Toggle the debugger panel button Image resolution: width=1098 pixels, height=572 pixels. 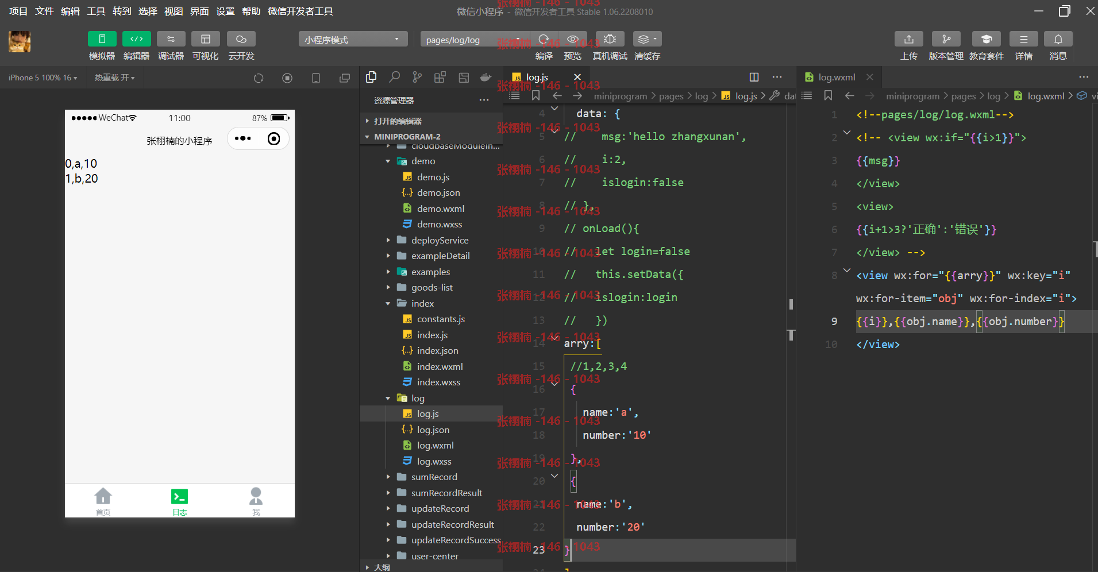point(171,39)
